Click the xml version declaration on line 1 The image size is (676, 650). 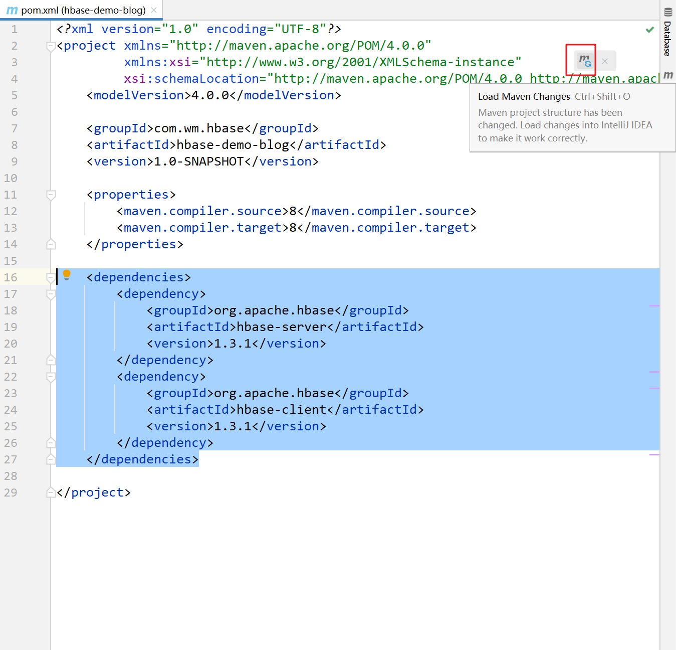point(199,29)
